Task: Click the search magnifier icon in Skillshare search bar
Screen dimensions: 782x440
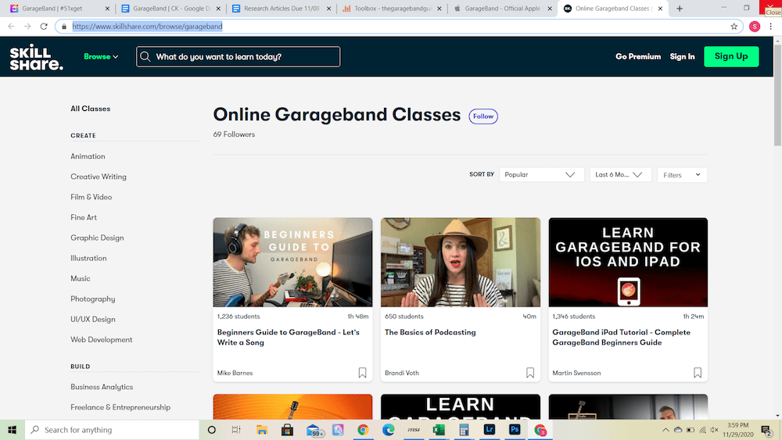Action: (x=145, y=57)
